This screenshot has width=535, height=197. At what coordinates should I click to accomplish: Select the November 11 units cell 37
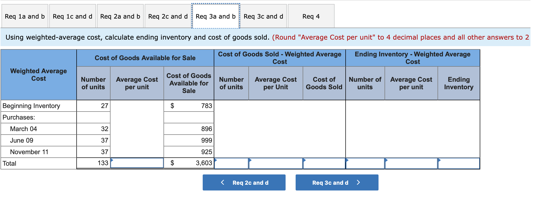coord(93,152)
